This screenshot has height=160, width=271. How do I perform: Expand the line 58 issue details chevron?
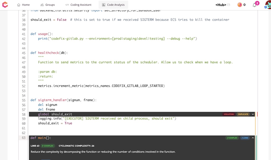point(253,114)
